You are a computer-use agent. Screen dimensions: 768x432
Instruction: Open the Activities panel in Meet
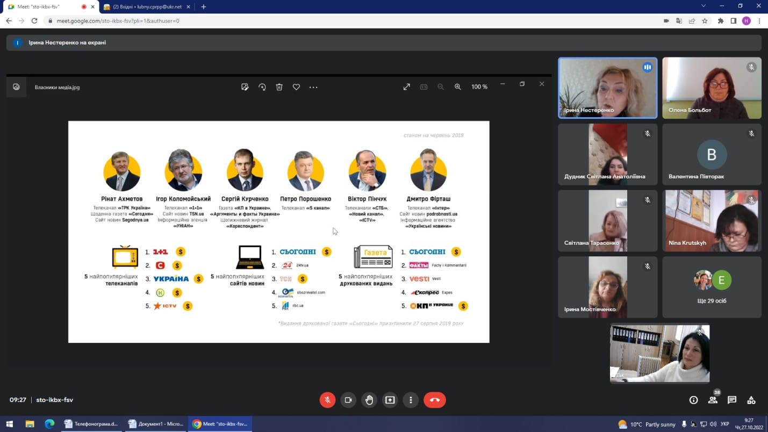click(751, 400)
